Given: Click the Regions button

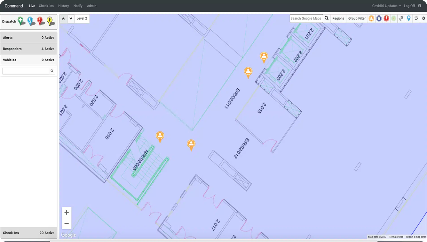Looking at the screenshot, I should click(338, 18).
